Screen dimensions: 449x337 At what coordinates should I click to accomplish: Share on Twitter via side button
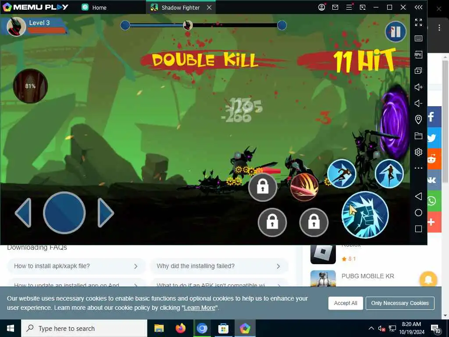(434, 138)
